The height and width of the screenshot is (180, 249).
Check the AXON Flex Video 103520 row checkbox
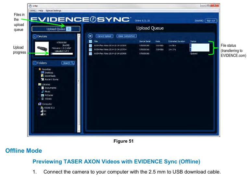[x=90, y=45]
